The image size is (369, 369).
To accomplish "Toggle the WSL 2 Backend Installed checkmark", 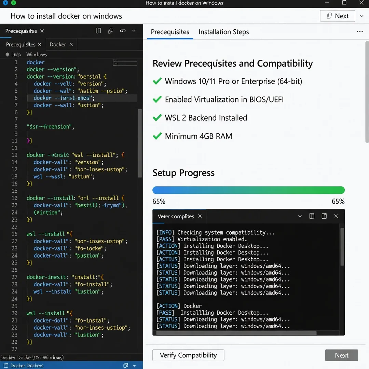I will pyautogui.click(x=157, y=118).
